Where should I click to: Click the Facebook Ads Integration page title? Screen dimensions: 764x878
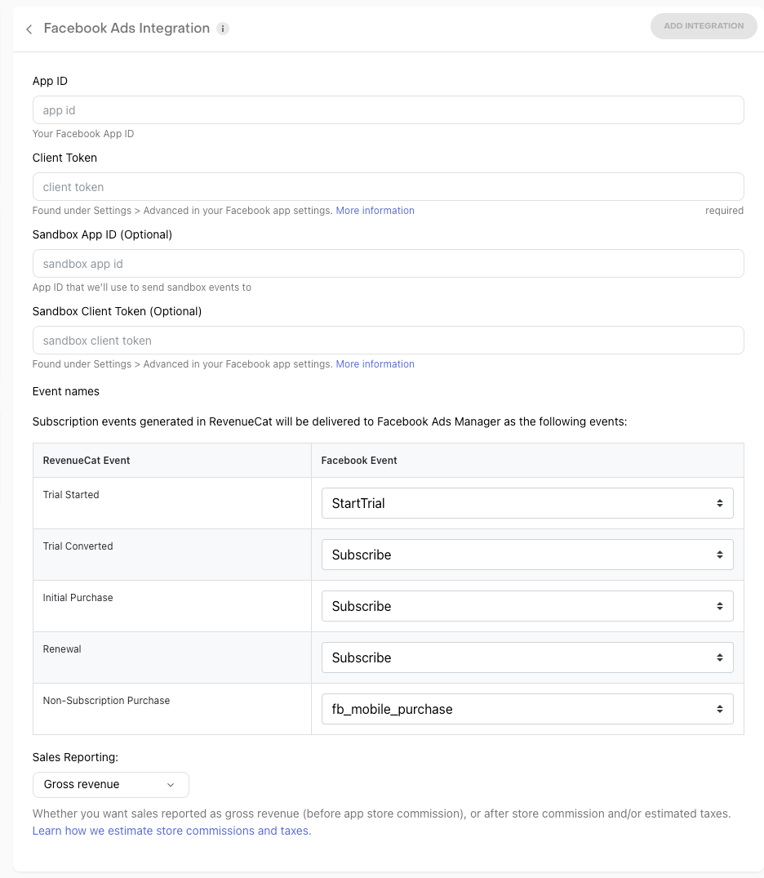click(x=127, y=29)
